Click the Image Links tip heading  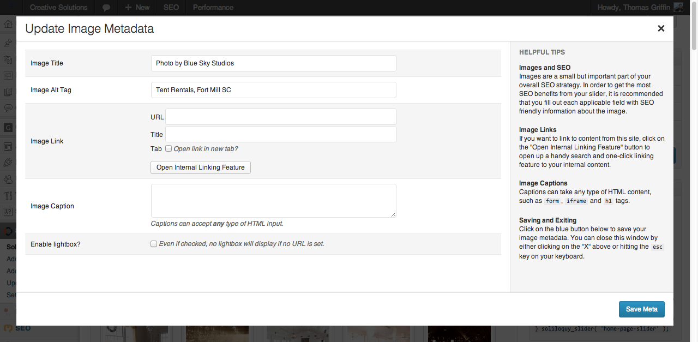[x=538, y=130]
